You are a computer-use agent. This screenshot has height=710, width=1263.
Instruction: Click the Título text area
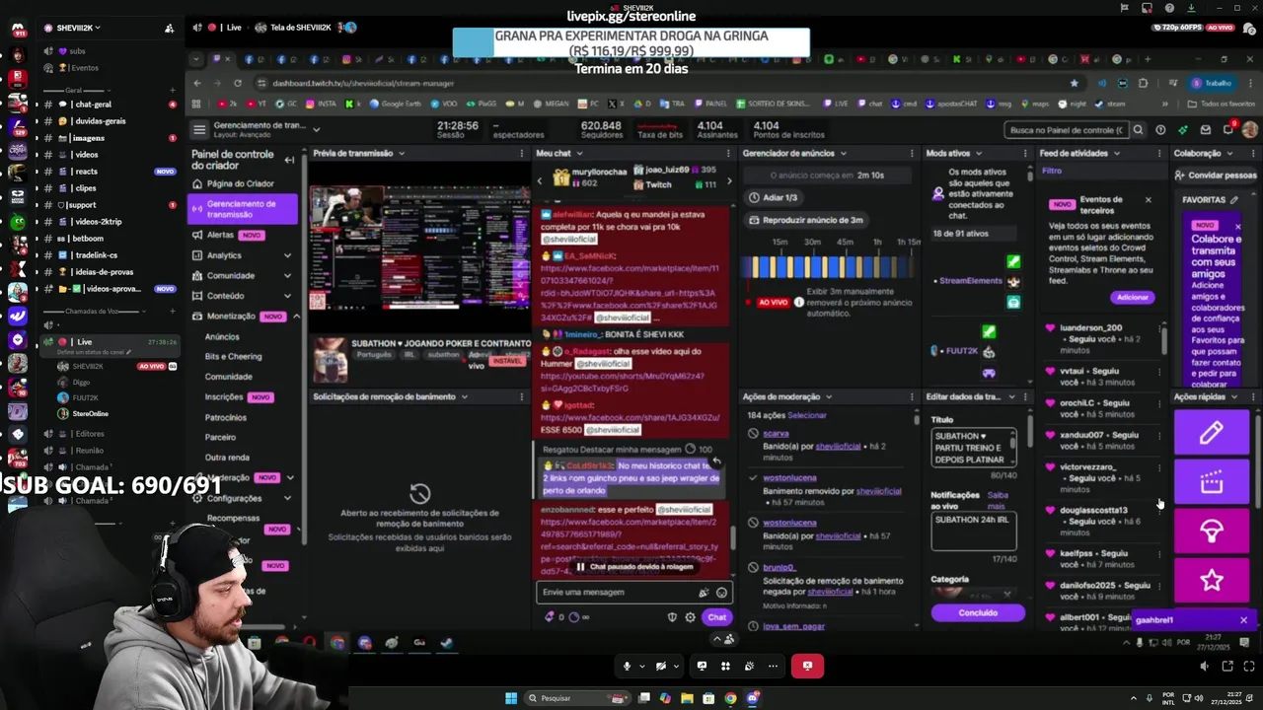coord(974,448)
